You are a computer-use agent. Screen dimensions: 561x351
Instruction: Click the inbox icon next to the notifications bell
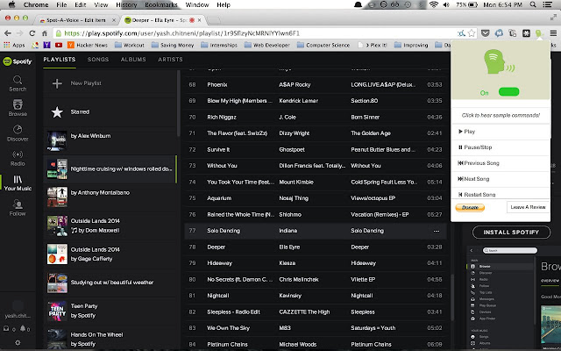6,328
